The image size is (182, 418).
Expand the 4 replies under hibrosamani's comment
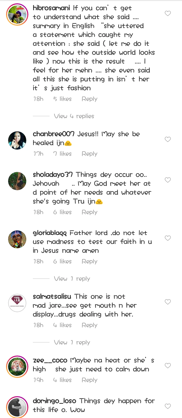click(74, 116)
